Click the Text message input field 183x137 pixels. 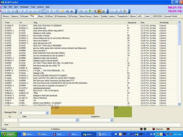100,125
